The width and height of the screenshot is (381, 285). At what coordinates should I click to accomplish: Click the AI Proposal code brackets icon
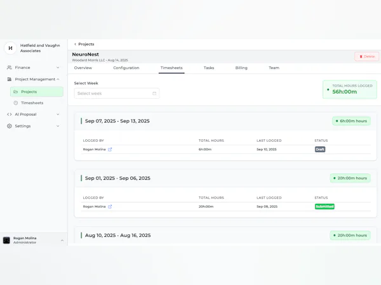pos(10,114)
